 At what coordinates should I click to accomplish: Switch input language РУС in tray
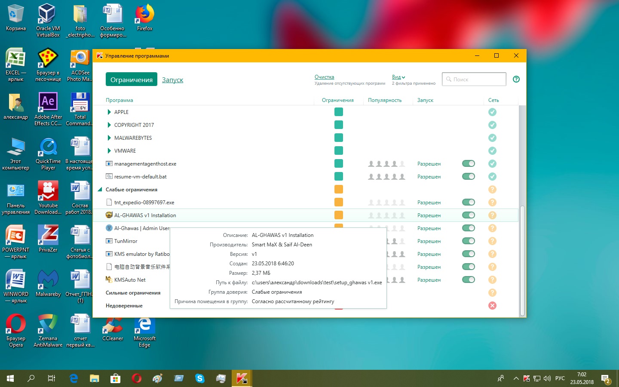point(560,378)
